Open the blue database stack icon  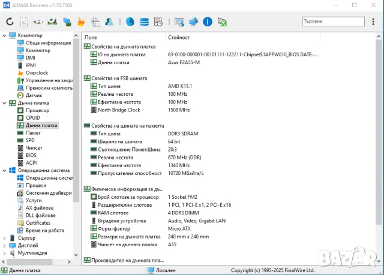(144, 22)
